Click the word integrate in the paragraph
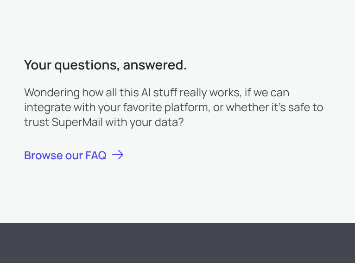 (48, 107)
